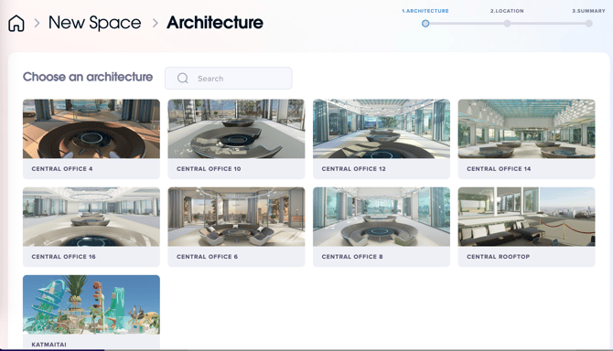
Task: Choose the Central Office 16 thumbnail
Action: point(91,217)
